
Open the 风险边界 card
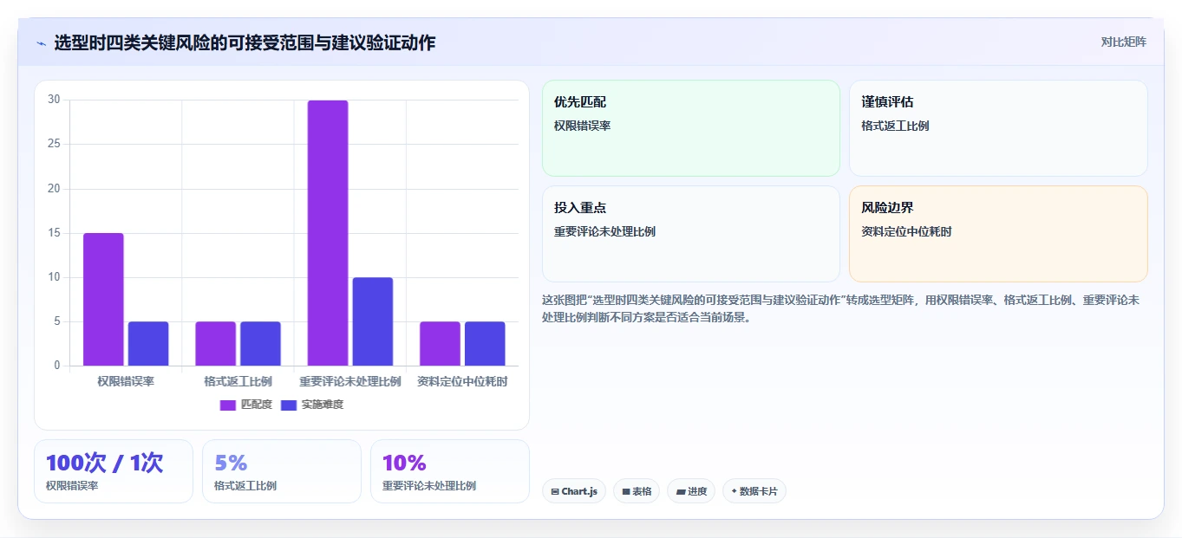coord(998,234)
